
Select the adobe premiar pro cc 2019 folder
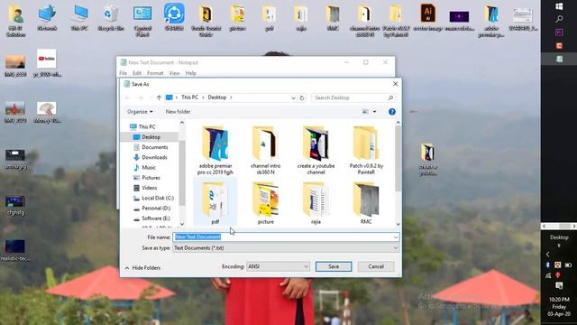click(215, 151)
